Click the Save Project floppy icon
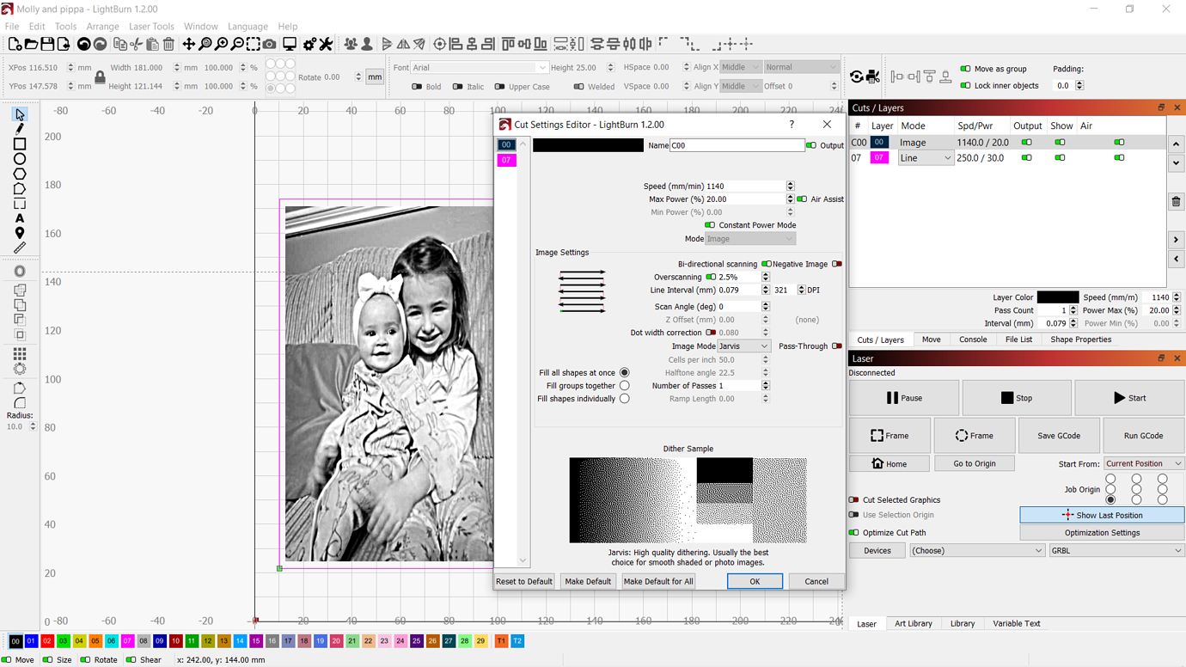 click(47, 44)
